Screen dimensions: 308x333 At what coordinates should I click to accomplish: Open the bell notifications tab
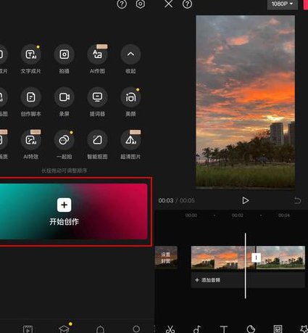pyautogui.click(x=100, y=329)
